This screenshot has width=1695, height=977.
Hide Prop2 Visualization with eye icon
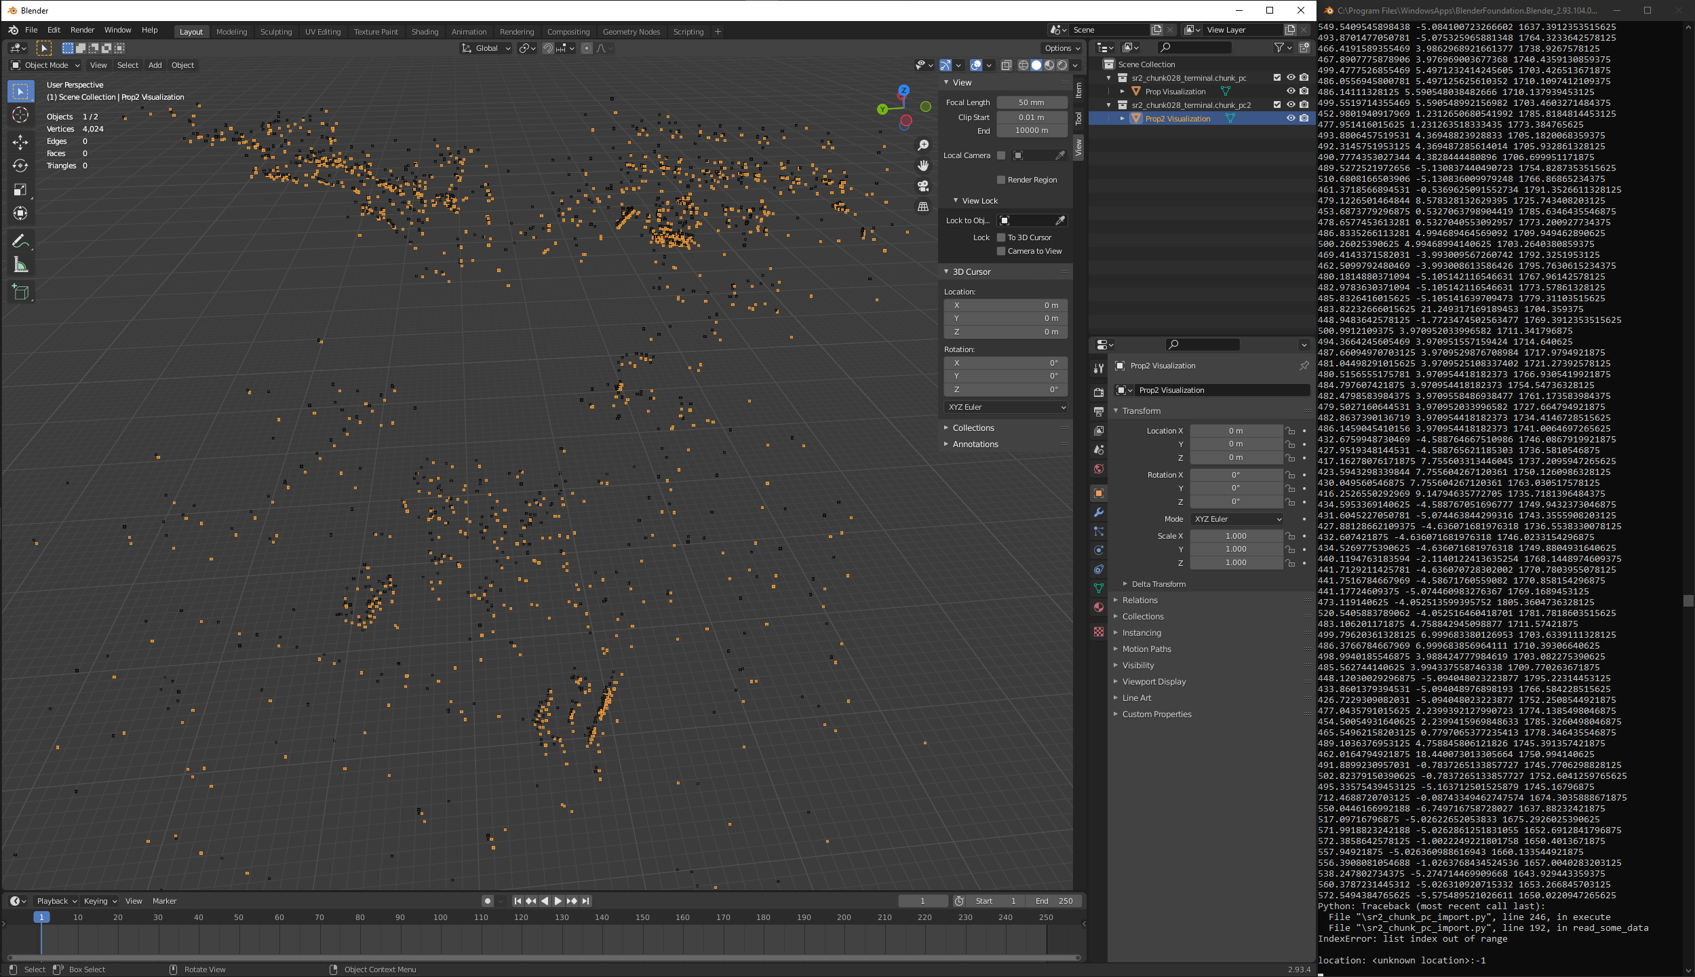(1291, 118)
